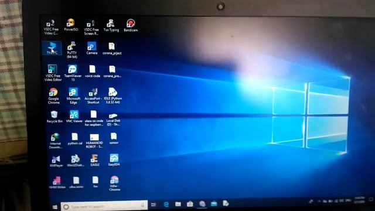This screenshot has height=211, width=375.
Task: Open the VSDC Free Video Editor shortcut
Action: coord(53,73)
